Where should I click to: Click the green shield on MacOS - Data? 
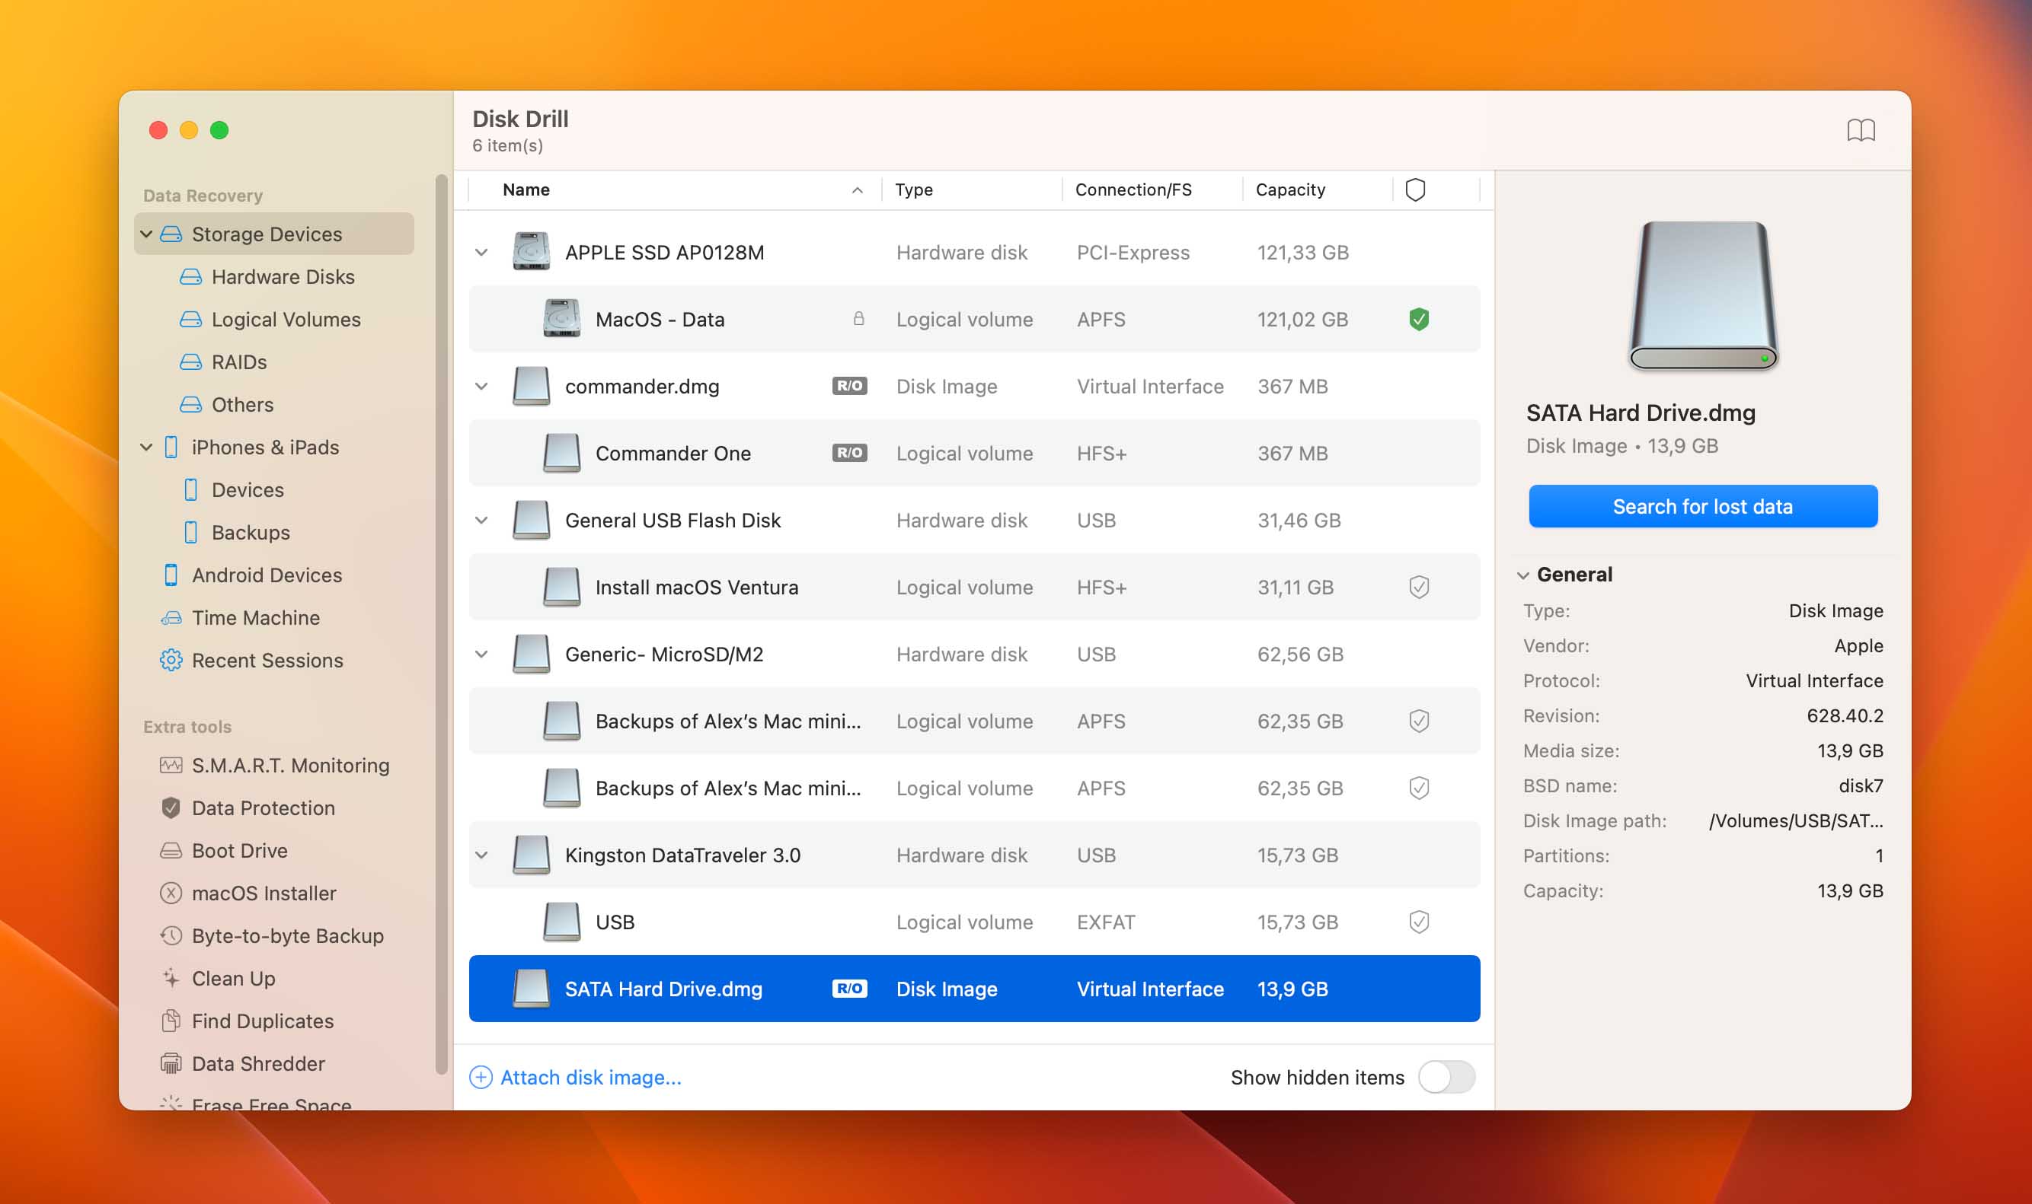[x=1418, y=320]
